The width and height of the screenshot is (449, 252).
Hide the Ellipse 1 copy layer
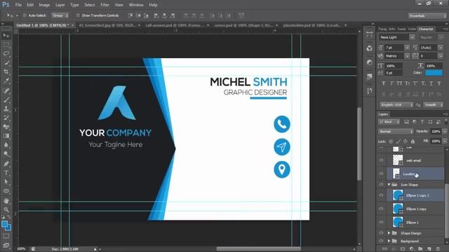(x=381, y=209)
